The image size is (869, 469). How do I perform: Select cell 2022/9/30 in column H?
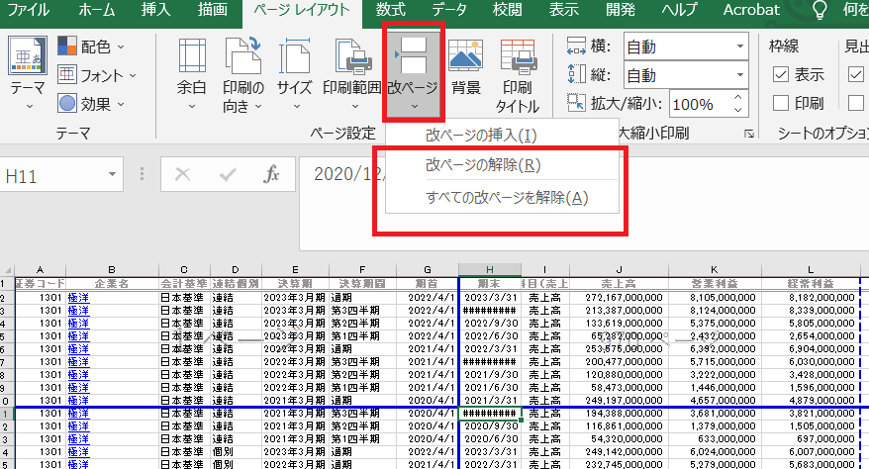coord(490,324)
